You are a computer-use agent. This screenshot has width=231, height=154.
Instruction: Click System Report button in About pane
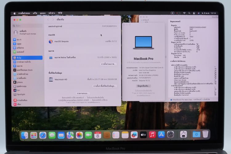tap(83, 93)
